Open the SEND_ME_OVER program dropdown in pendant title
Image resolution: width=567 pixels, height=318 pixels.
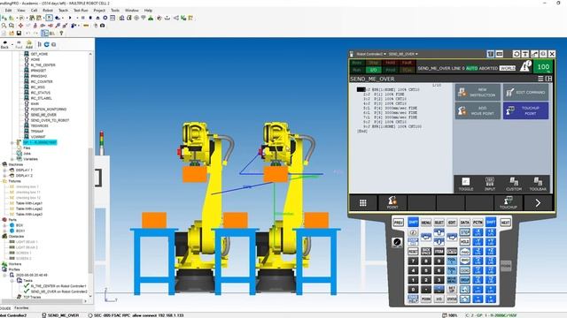403,54
